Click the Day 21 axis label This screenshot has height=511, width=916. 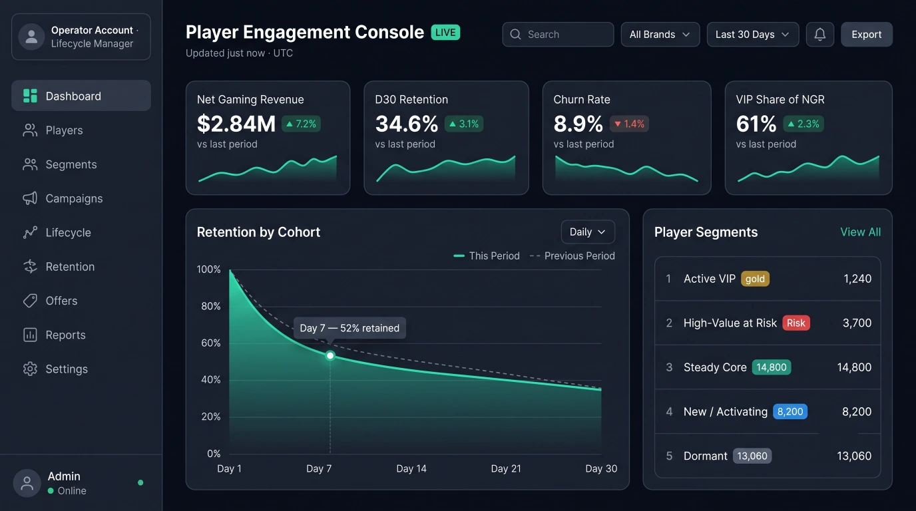tap(506, 468)
